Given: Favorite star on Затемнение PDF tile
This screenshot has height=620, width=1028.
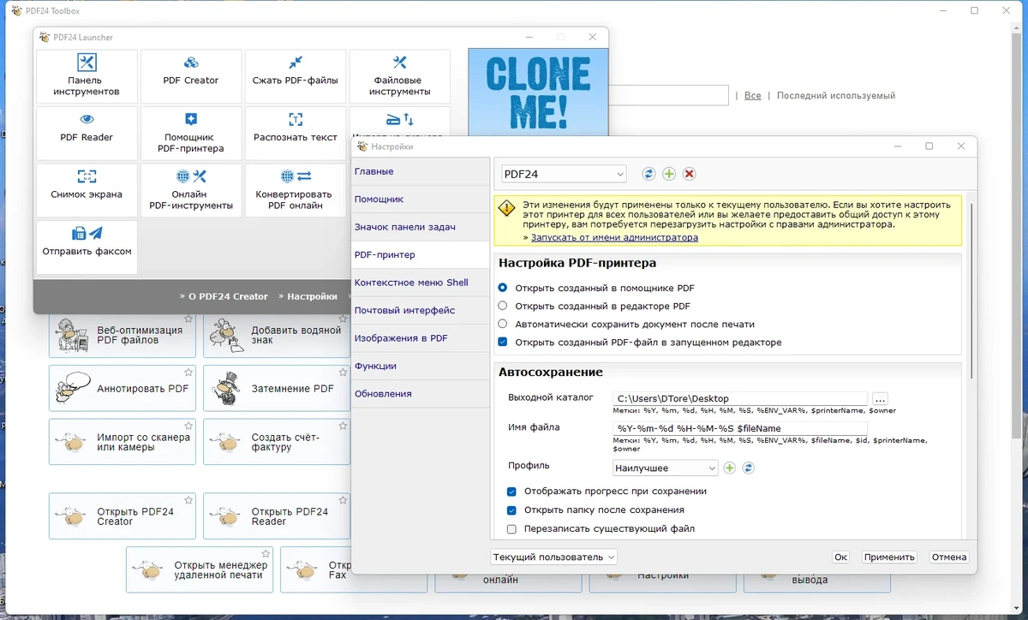Looking at the screenshot, I should click(343, 373).
